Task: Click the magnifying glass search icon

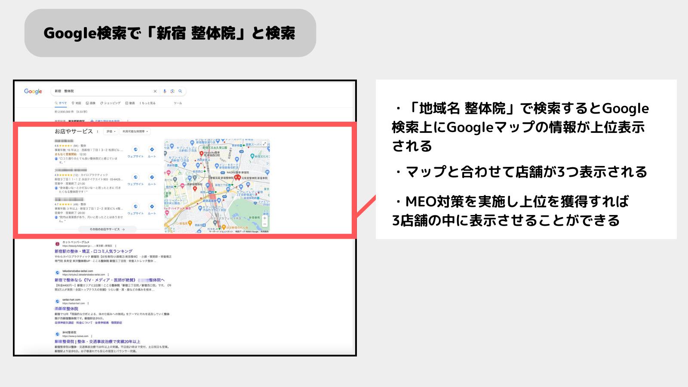Action: click(x=180, y=91)
